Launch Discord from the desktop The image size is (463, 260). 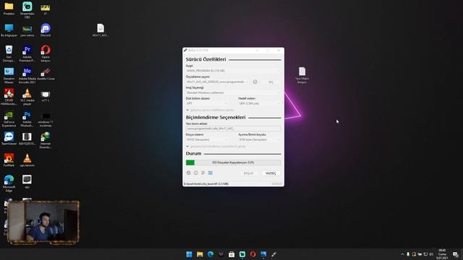click(46, 30)
